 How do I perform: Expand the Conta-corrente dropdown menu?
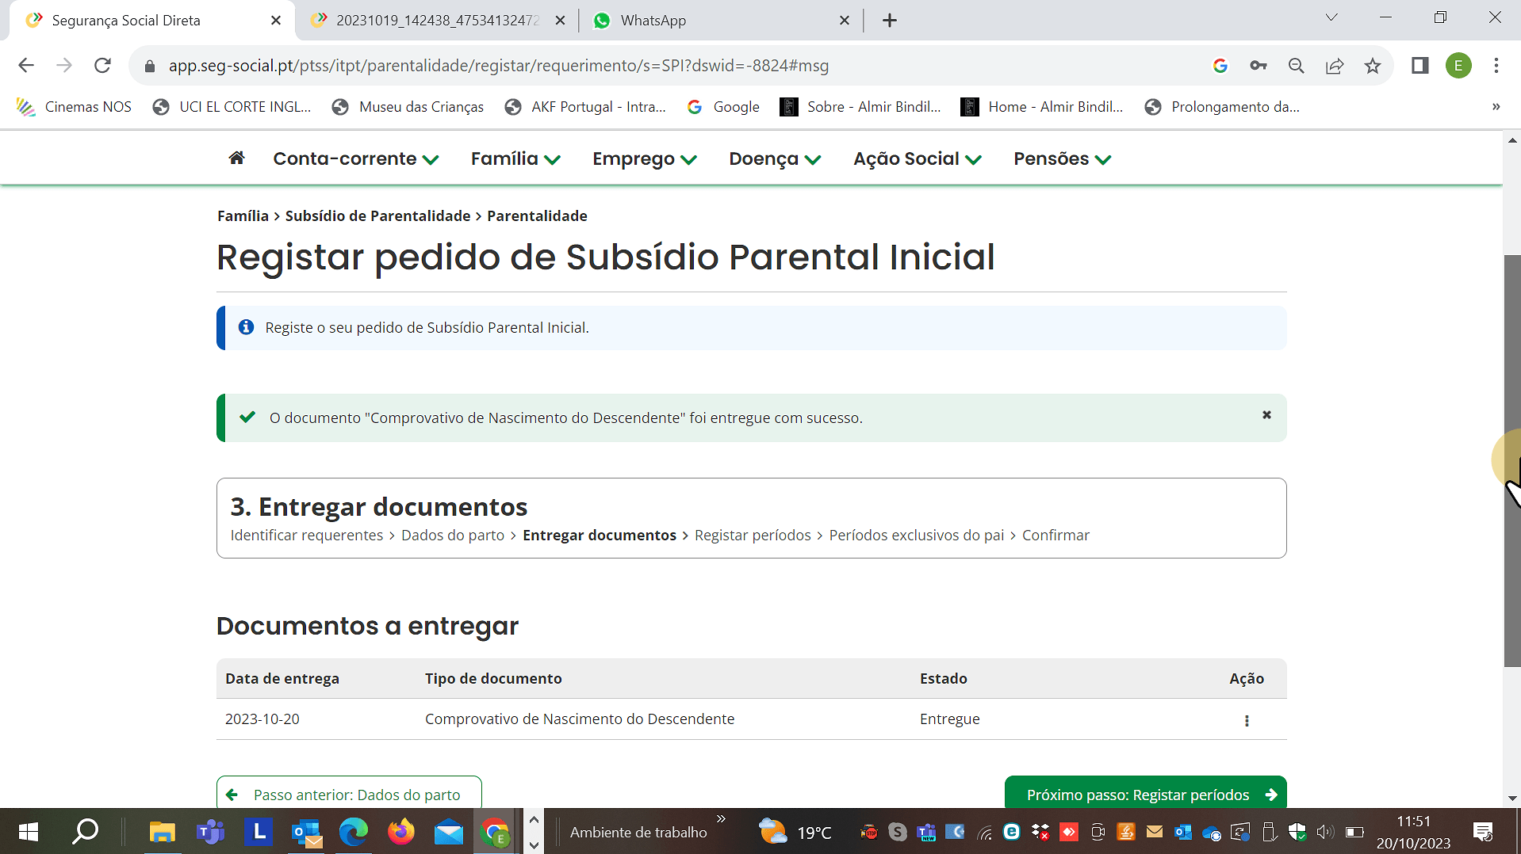[355, 159]
